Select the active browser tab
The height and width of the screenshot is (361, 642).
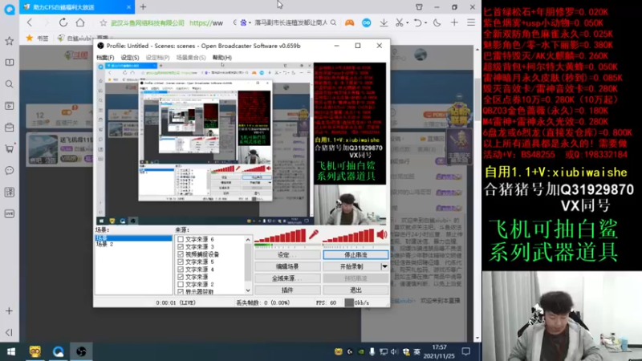[x=77, y=7]
